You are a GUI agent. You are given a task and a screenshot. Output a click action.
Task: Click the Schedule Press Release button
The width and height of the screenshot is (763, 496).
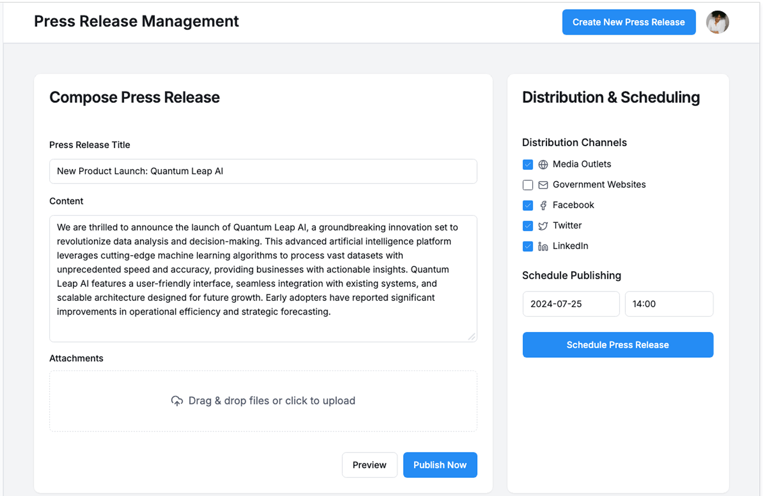[x=618, y=345]
